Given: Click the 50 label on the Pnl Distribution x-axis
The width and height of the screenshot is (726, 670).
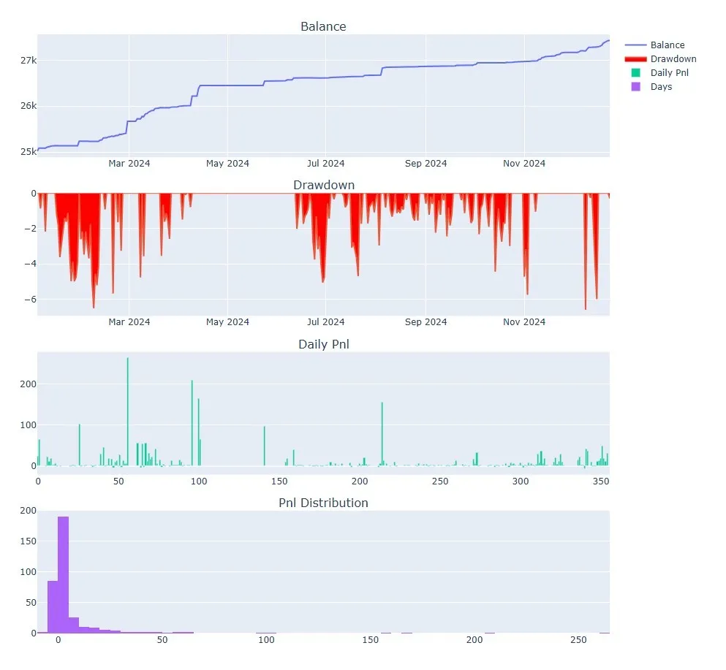Looking at the screenshot, I should tap(162, 640).
